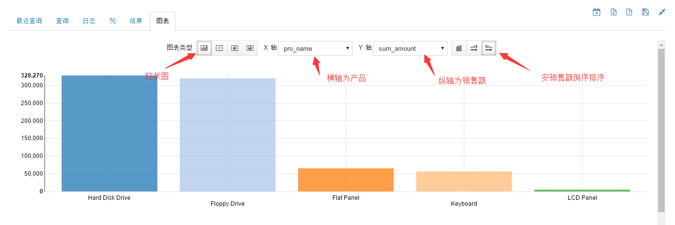Click the 图表类型 label
This screenshot has width=675, height=225.
[x=180, y=48]
